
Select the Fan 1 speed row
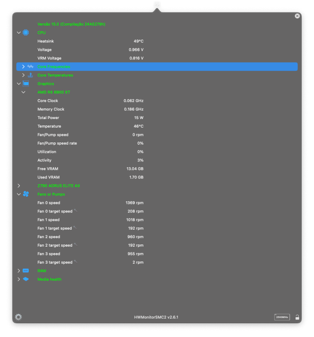[157, 220]
